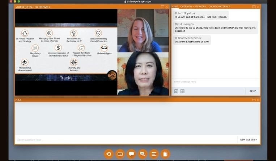This screenshot has width=276, height=161.
Task: Maximize the video panel
Action: coord(162,7)
